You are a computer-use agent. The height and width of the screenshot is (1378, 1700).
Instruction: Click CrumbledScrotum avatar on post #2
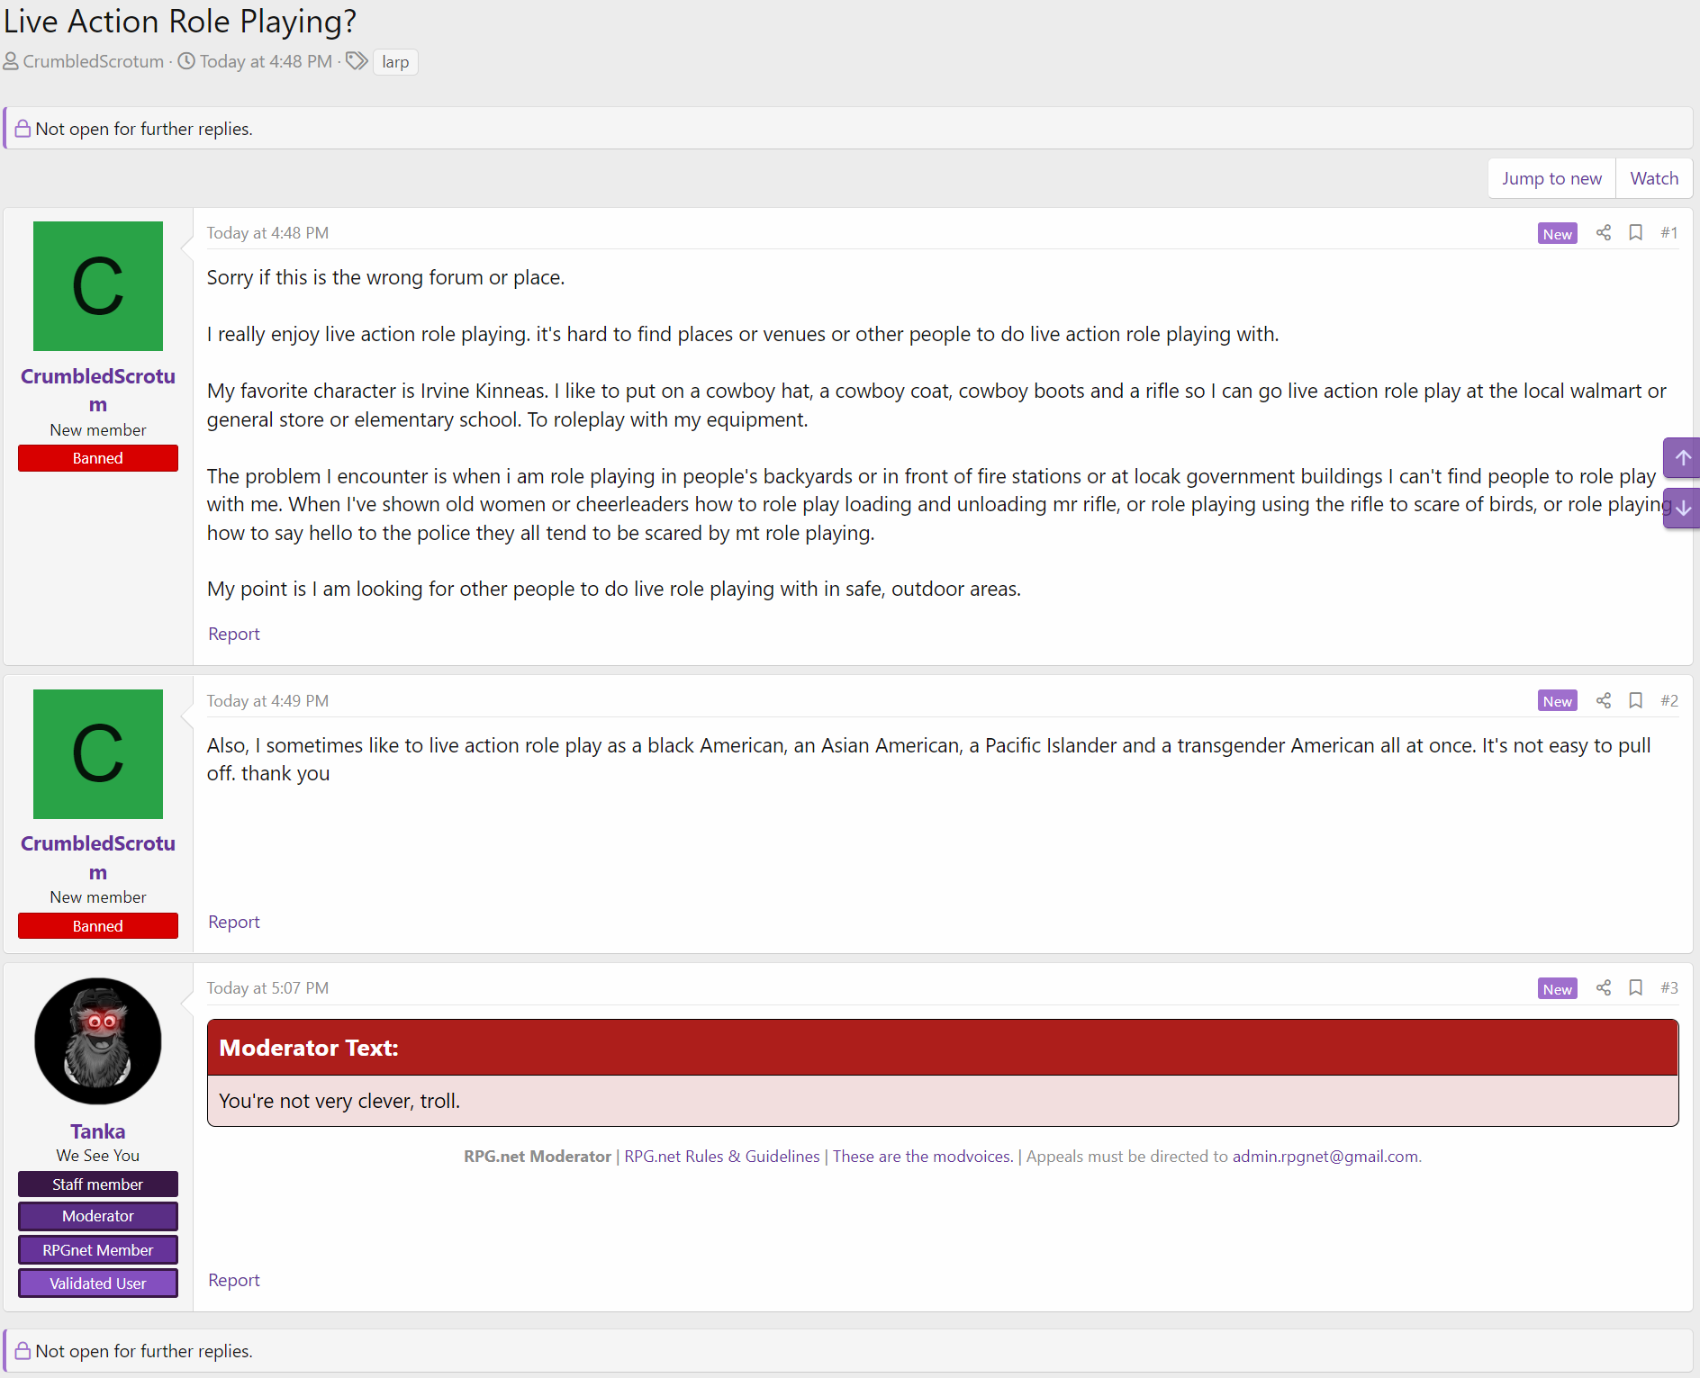98,754
